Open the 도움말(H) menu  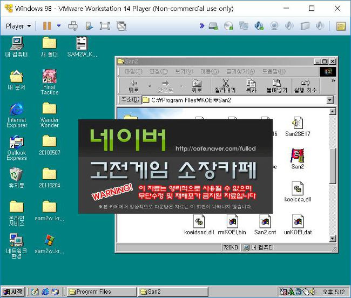coord(274,72)
